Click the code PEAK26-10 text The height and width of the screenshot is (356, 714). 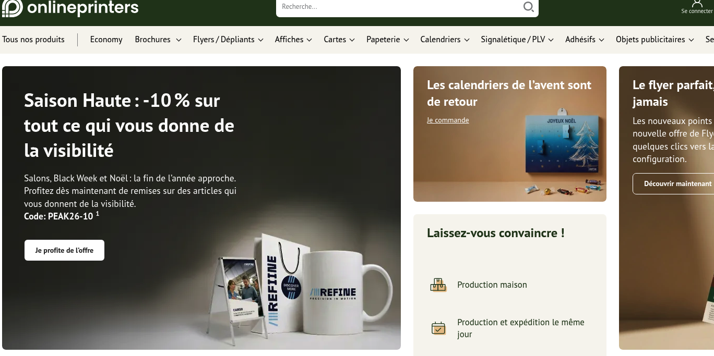coord(62,216)
